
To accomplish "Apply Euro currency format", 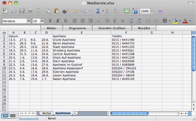I will [115, 21].
